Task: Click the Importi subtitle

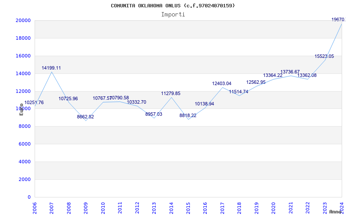Action: (x=173, y=15)
